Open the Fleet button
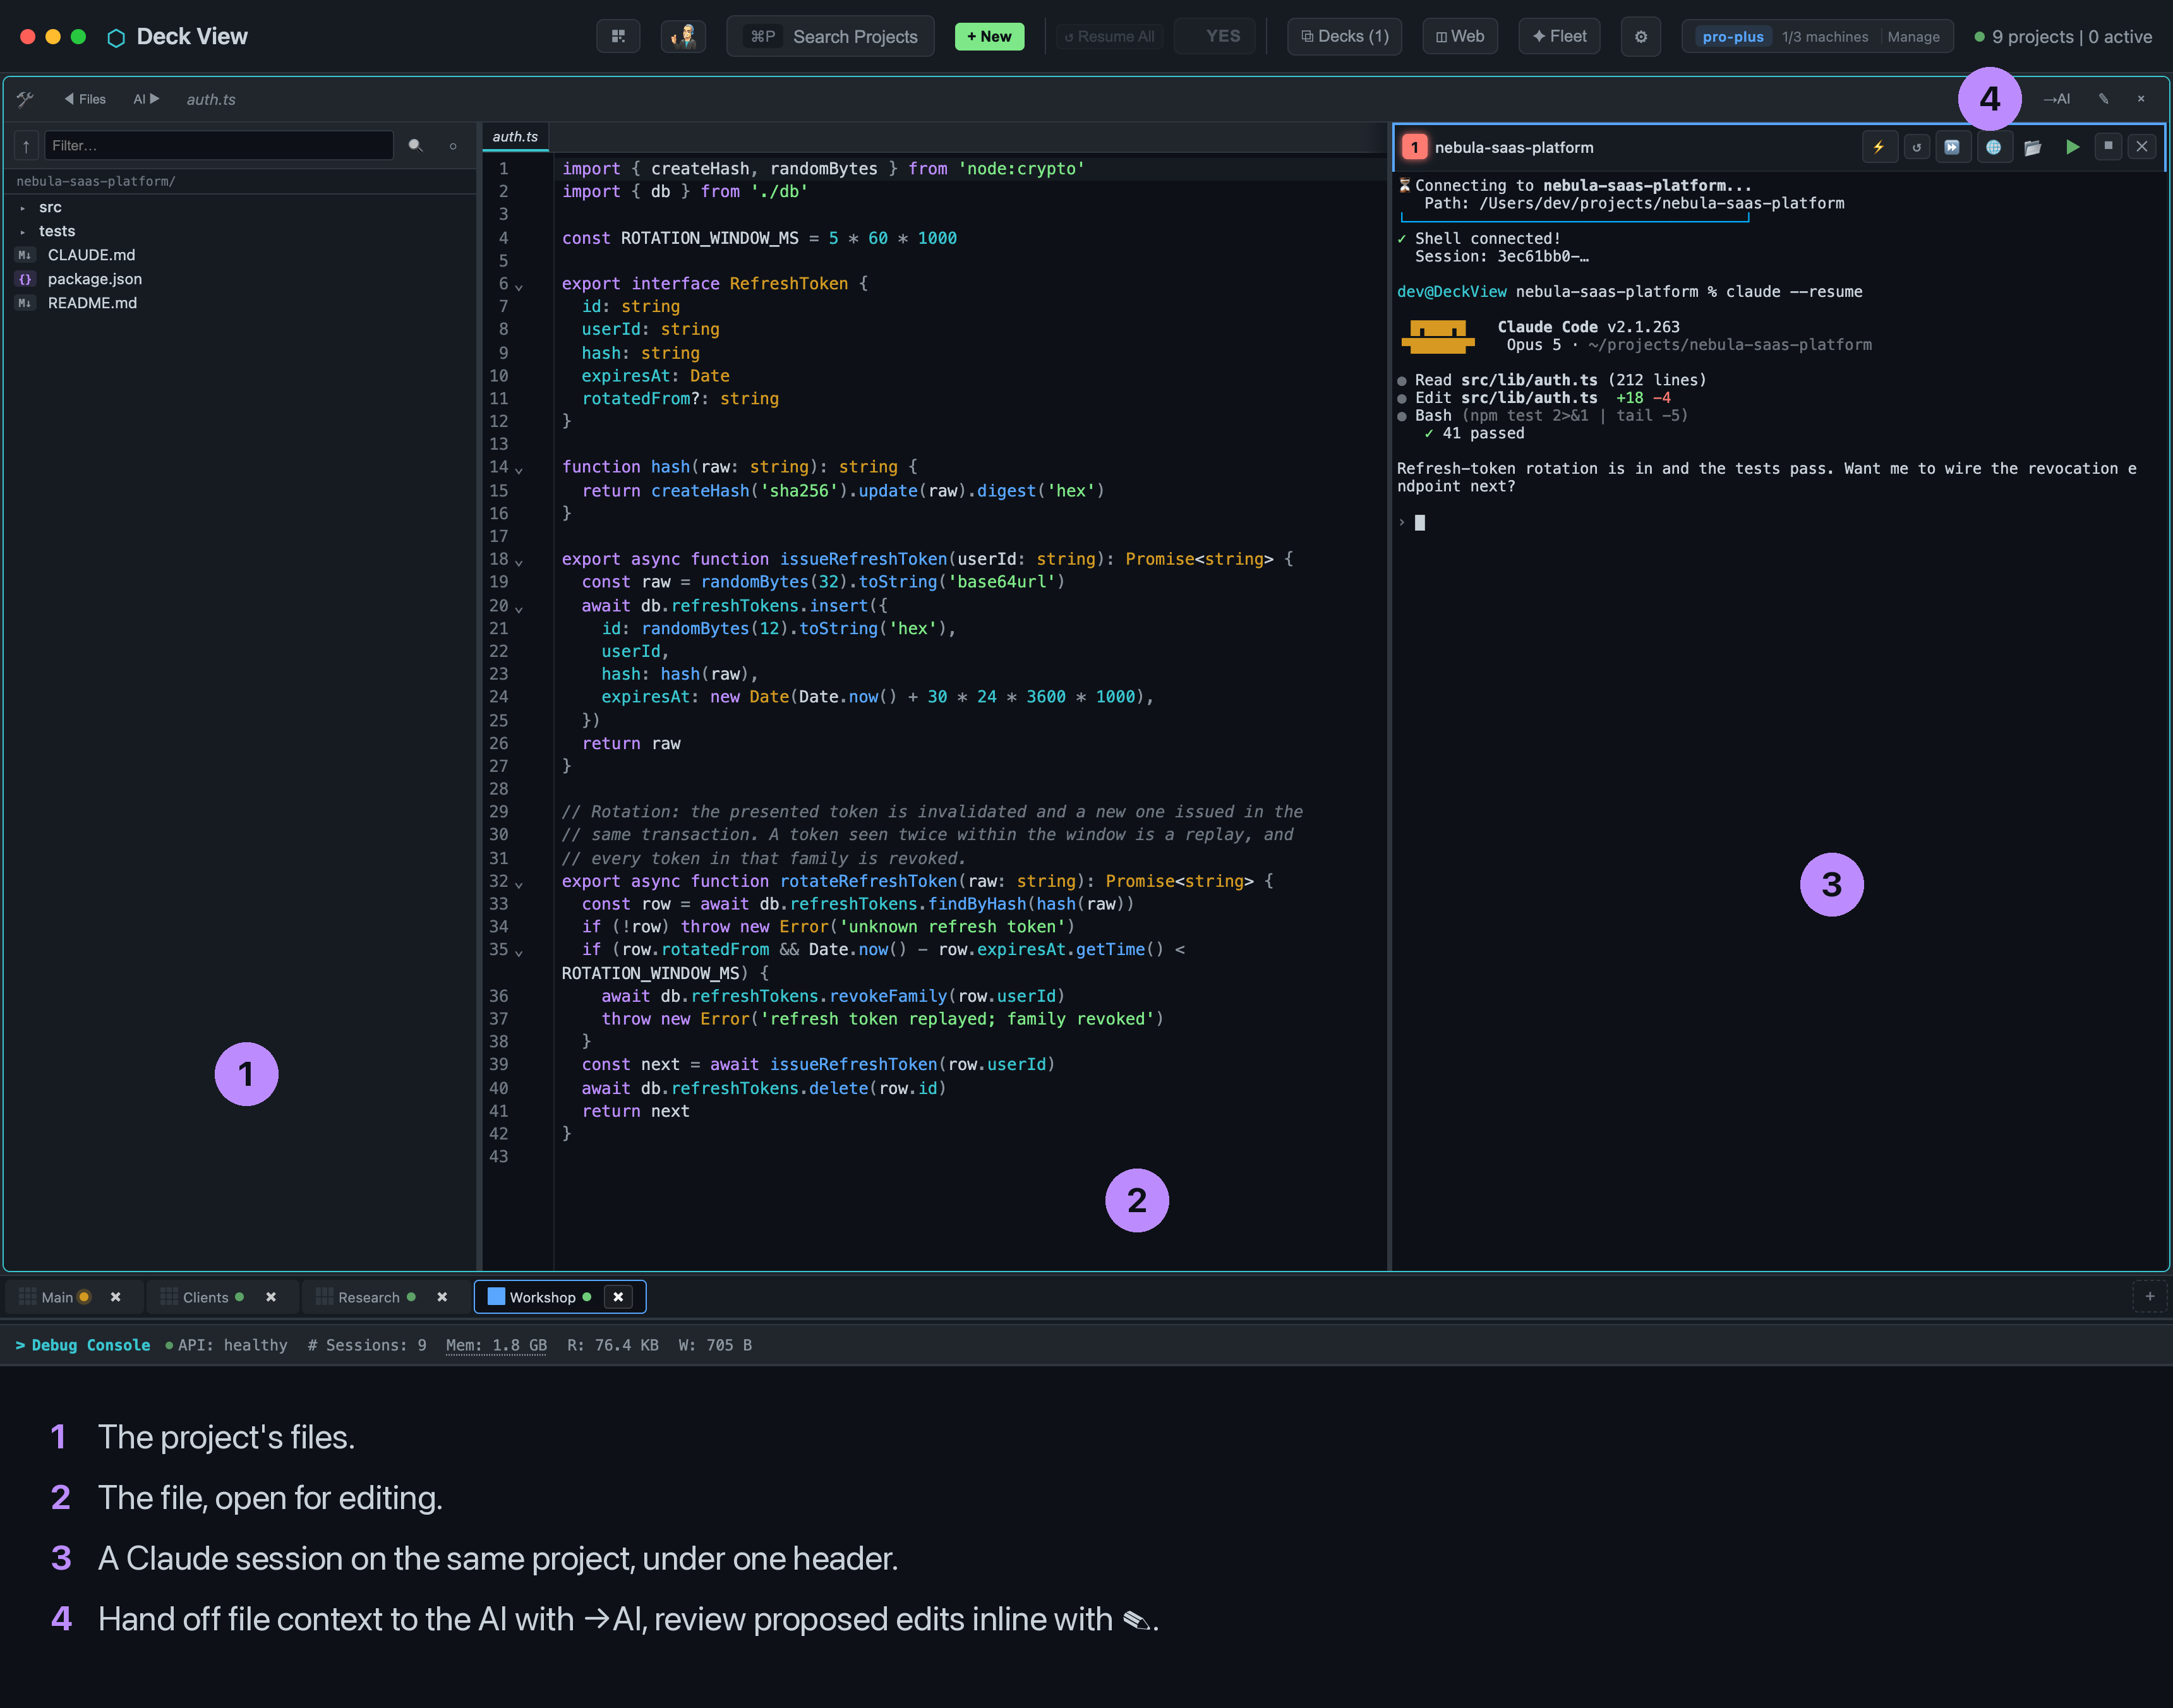2173x1708 pixels. pyautogui.click(x=1559, y=36)
